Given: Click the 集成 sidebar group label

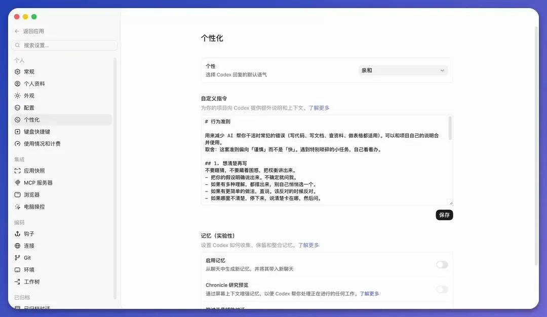Looking at the screenshot, I should (19, 160).
